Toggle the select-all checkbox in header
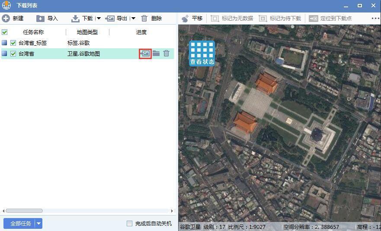Viewport: 381px width, 231px height. pyautogui.click(x=5, y=32)
